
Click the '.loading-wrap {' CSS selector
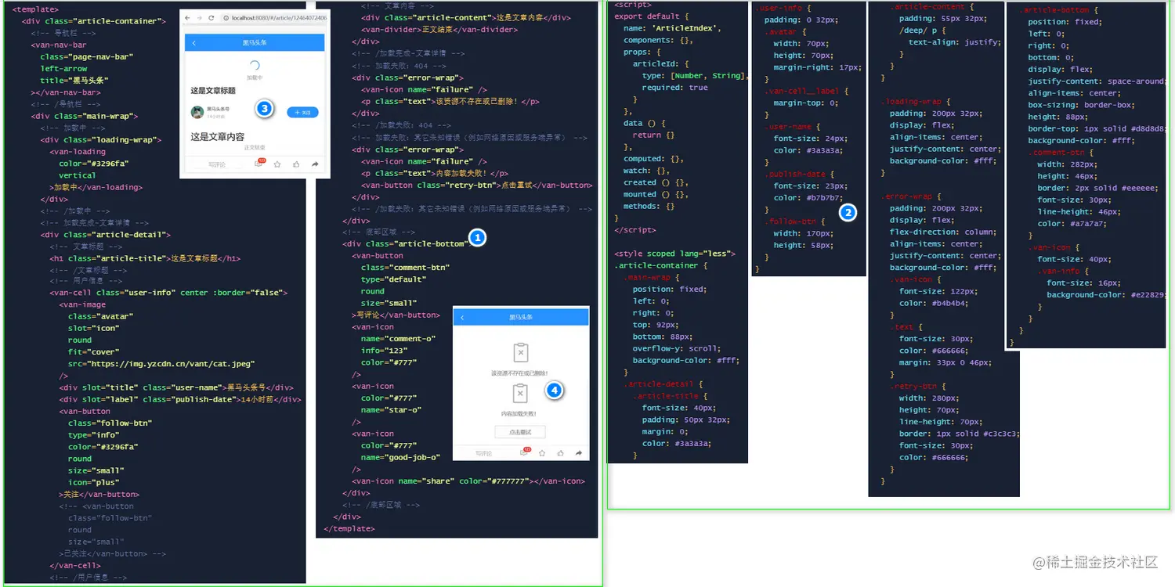coord(915,102)
